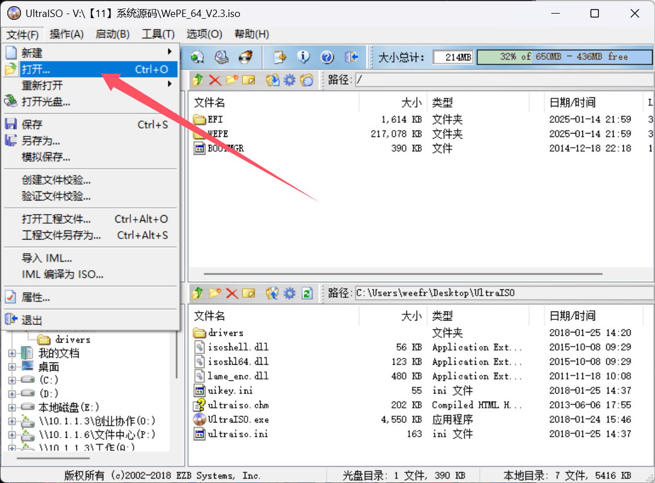Choose 验证文件校验... menu entry

click(91, 196)
